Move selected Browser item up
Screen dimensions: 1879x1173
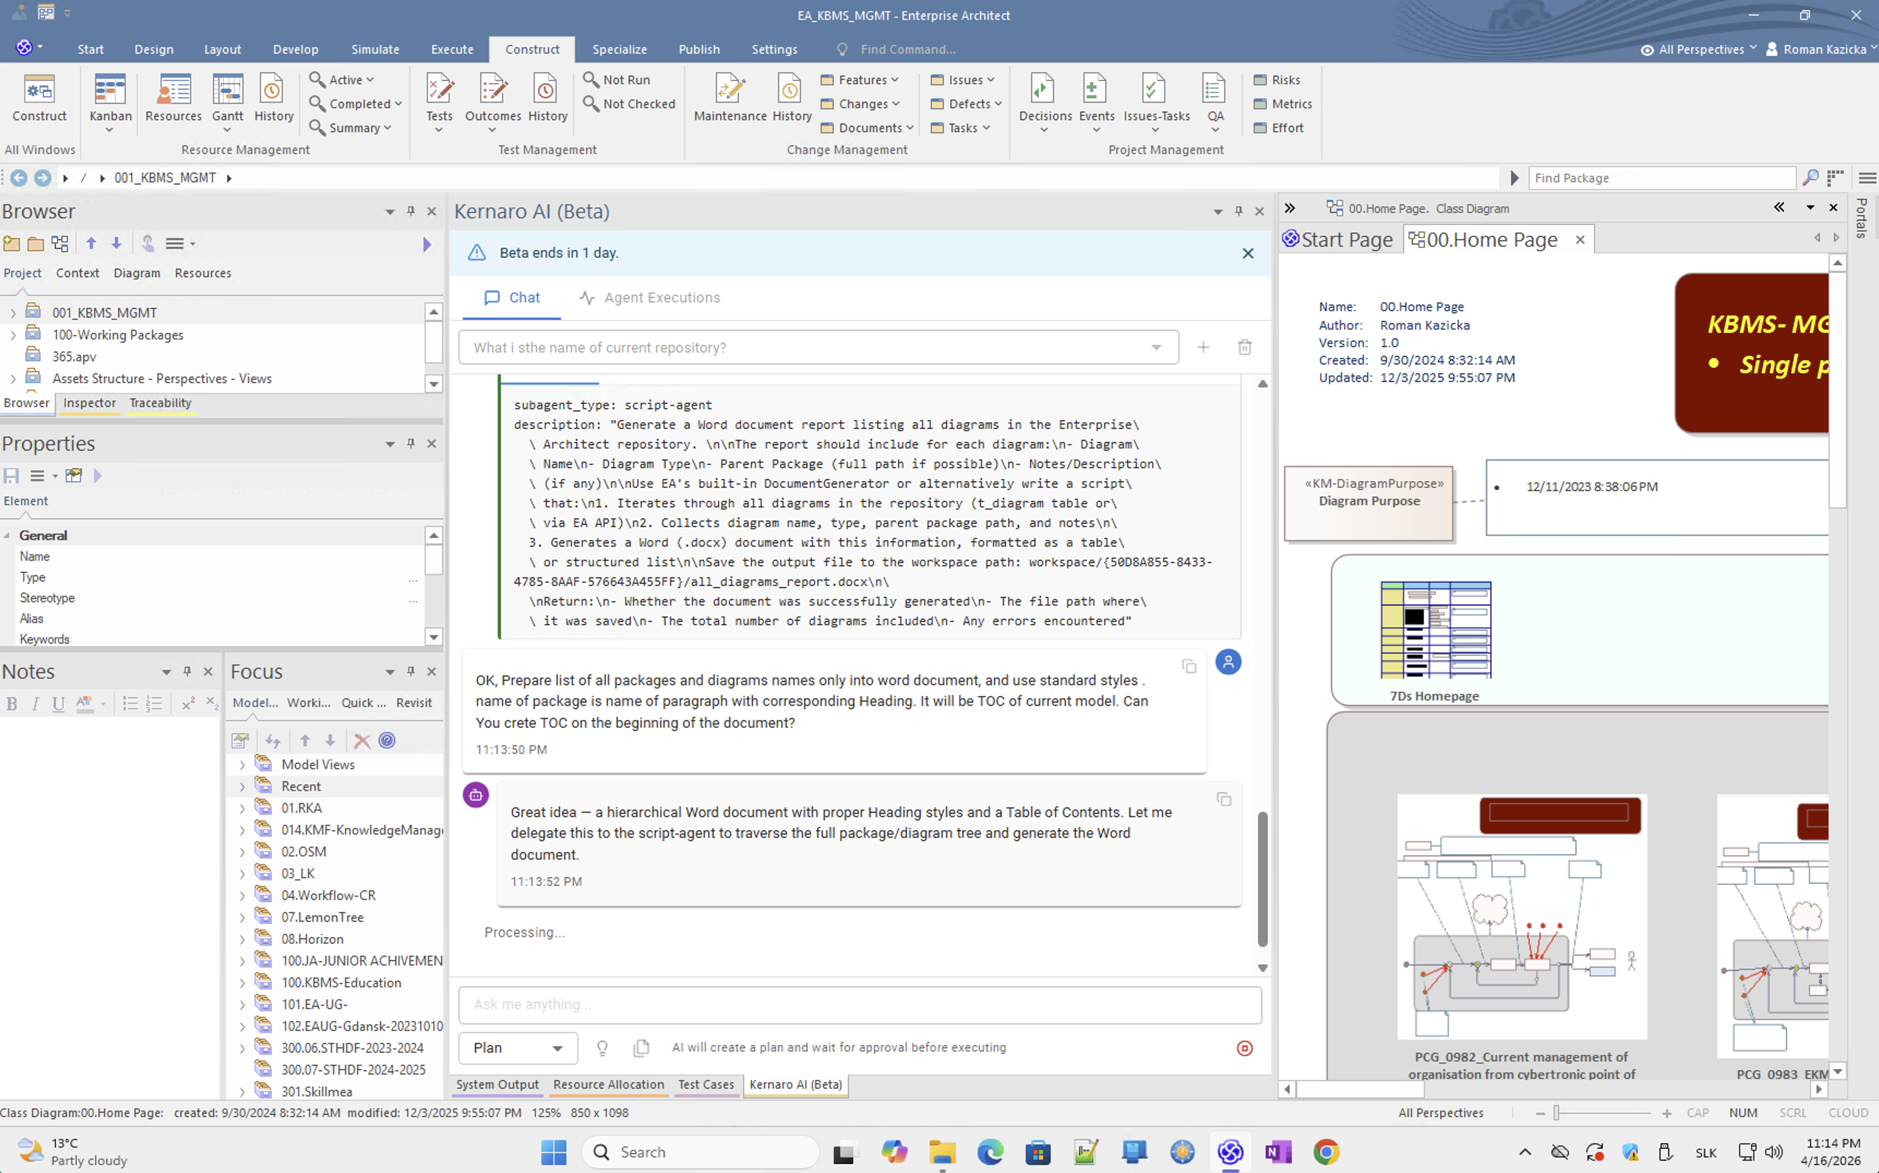[92, 243]
